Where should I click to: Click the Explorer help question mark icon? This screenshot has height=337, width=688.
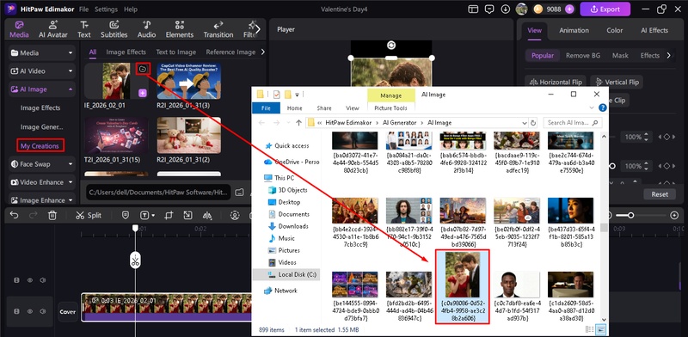pyautogui.click(x=603, y=107)
